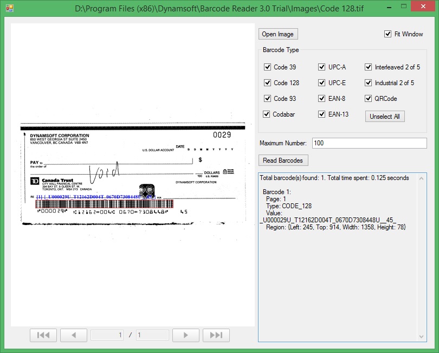Uncheck the Codabar checkbox

(267, 114)
